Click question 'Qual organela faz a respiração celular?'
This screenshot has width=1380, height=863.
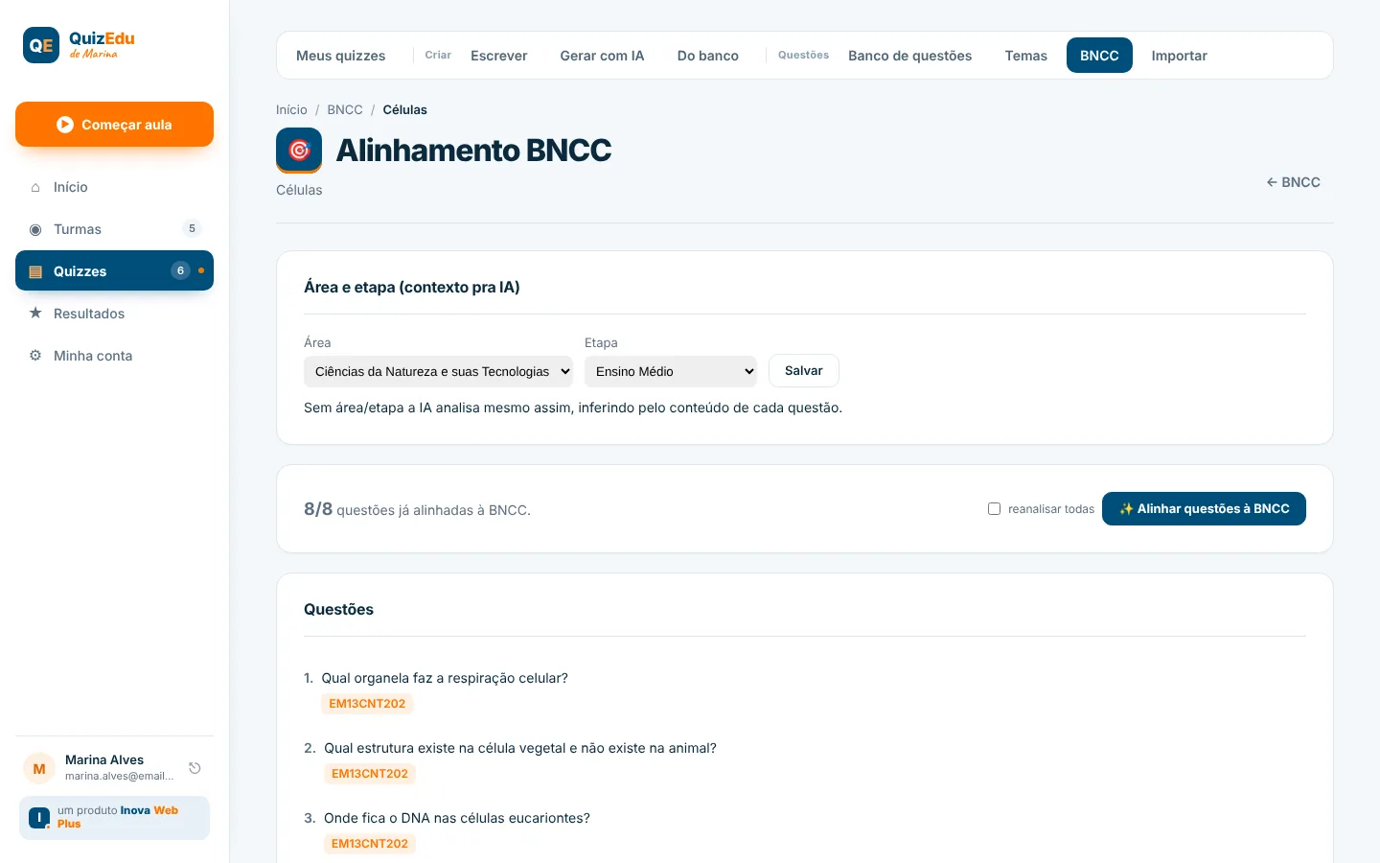click(x=445, y=678)
